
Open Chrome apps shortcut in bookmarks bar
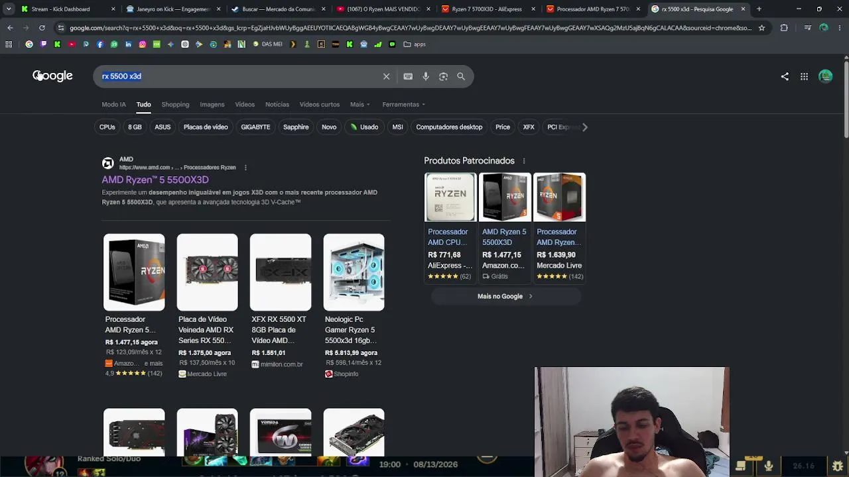pos(9,44)
